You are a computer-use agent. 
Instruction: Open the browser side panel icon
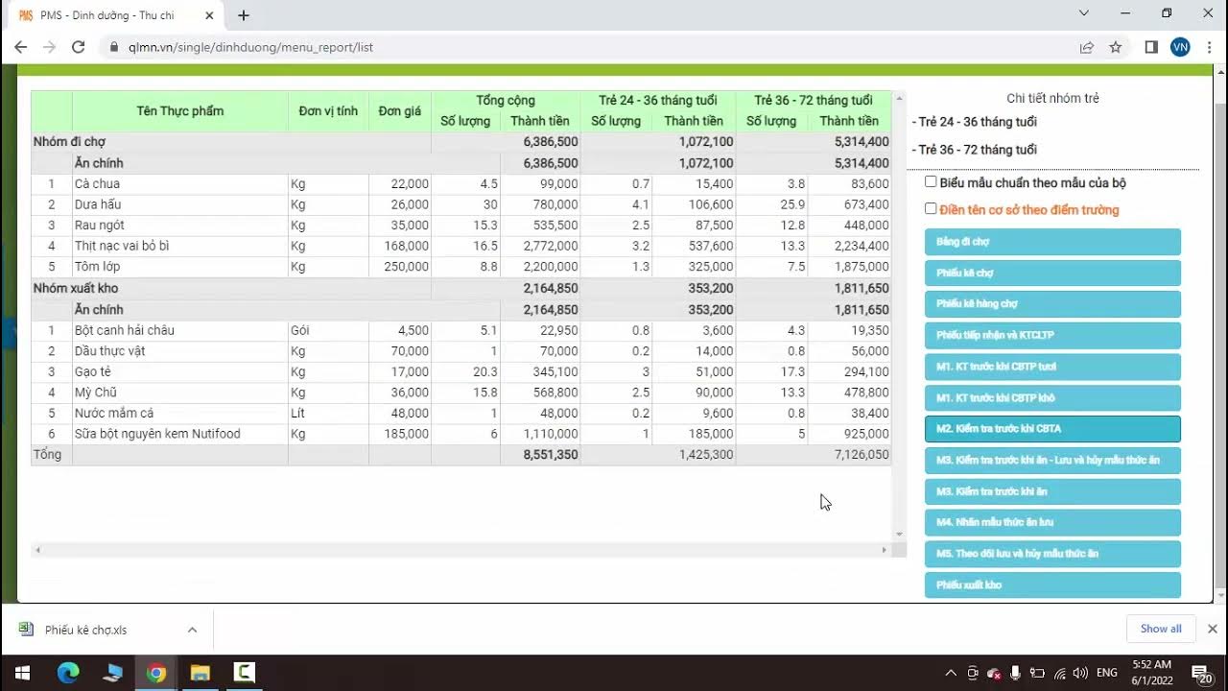(x=1151, y=47)
